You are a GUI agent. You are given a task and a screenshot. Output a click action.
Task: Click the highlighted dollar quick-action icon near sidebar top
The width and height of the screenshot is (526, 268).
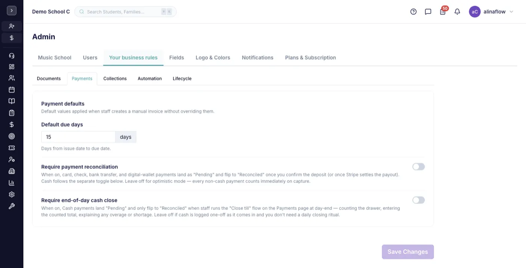click(x=12, y=38)
